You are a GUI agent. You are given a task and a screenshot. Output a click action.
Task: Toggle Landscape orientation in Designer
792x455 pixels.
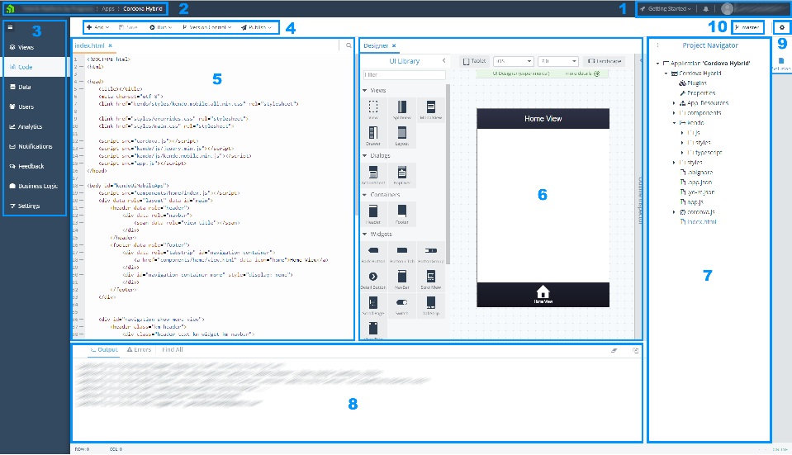coord(605,61)
